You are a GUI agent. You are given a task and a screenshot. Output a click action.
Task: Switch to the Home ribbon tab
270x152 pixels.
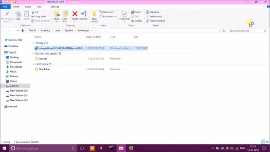[16, 7]
